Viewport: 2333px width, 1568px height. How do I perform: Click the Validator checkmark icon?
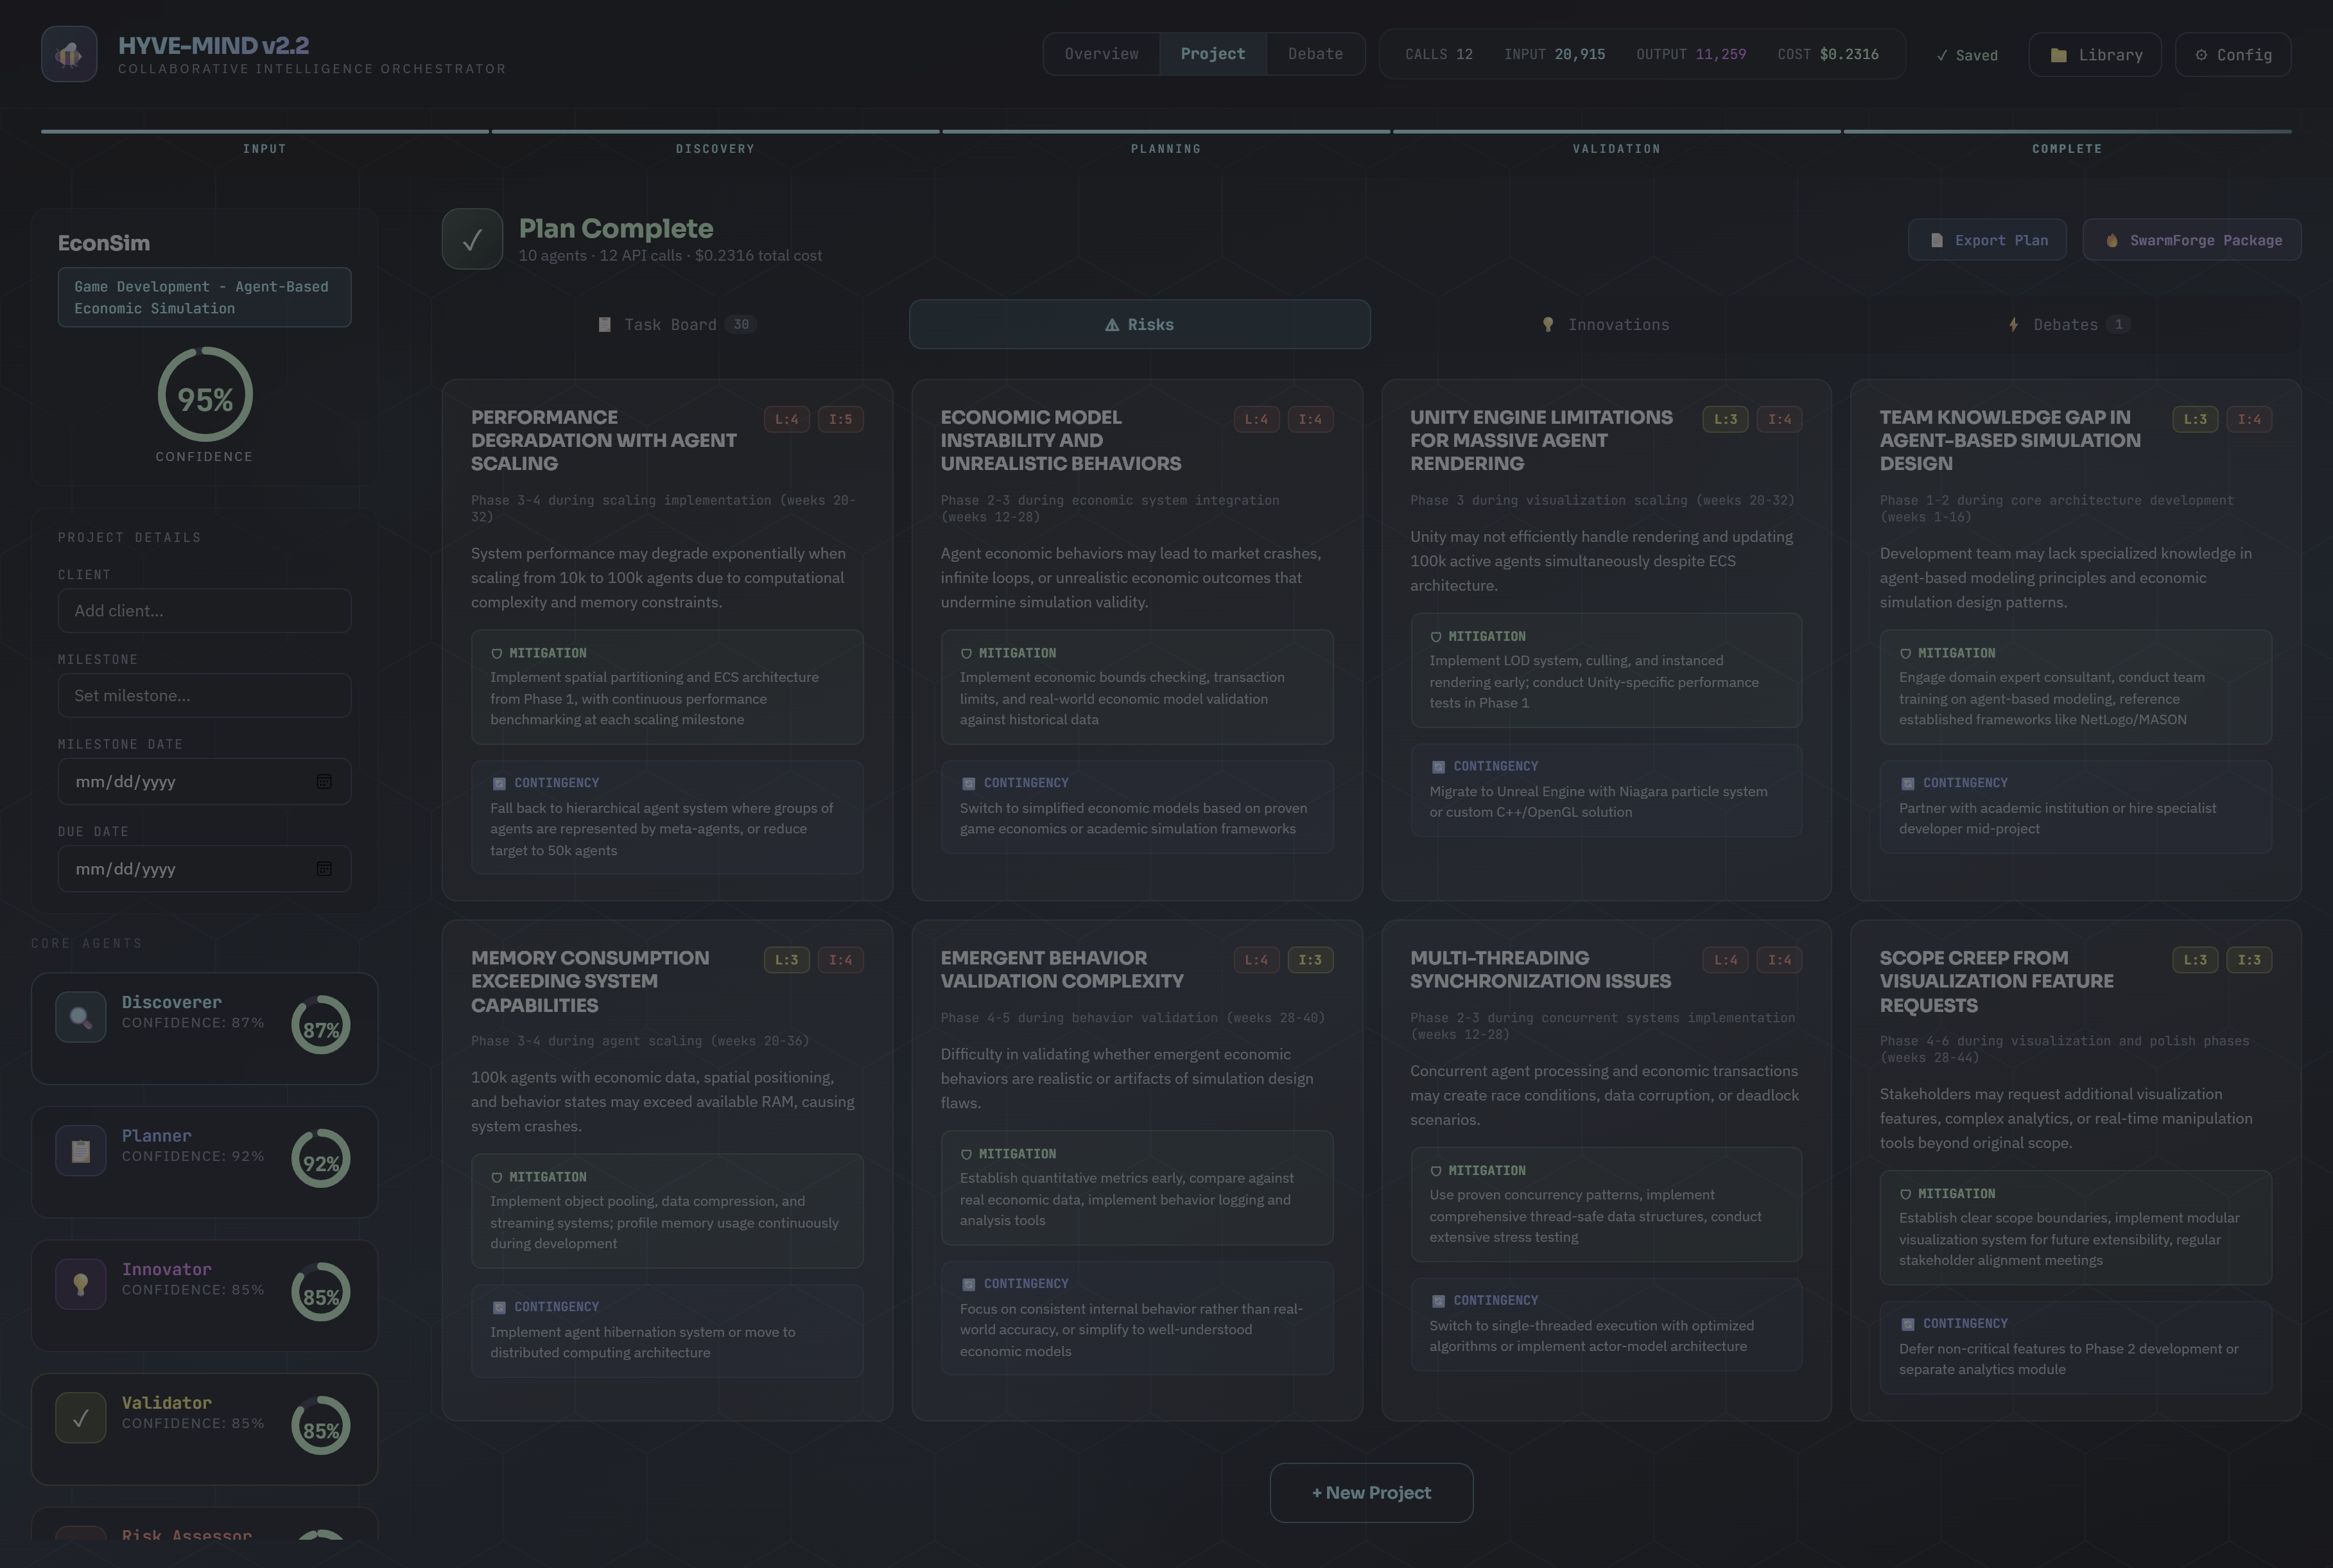point(81,1418)
